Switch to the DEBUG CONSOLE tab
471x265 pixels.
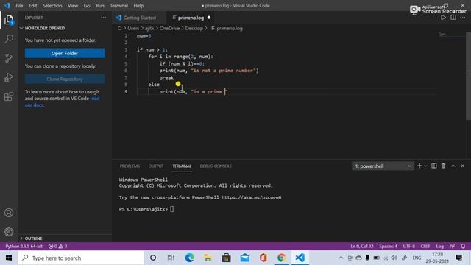pyautogui.click(x=216, y=166)
